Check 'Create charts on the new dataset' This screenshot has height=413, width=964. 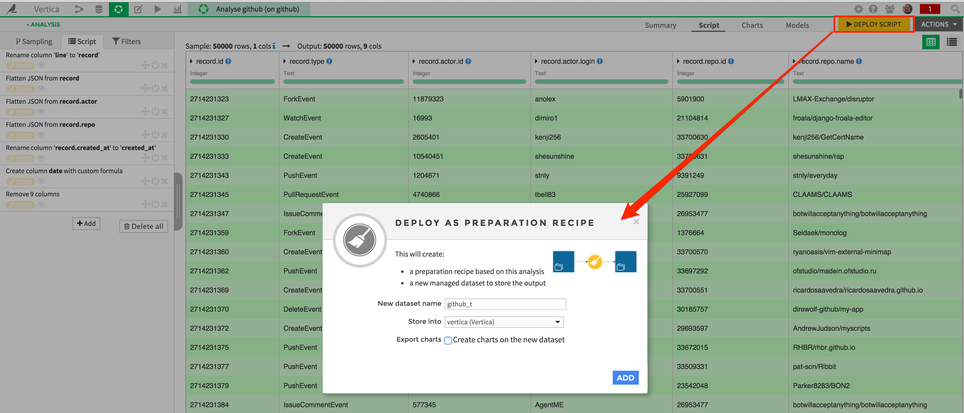tap(448, 340)
